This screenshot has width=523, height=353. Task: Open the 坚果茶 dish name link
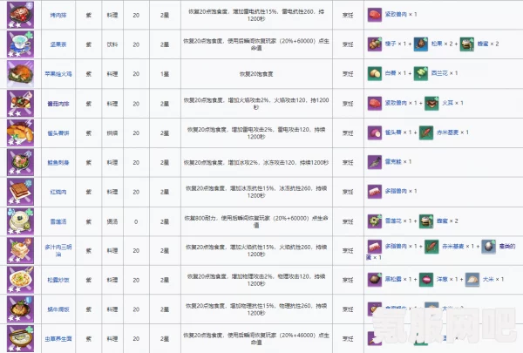coord(58,44)
